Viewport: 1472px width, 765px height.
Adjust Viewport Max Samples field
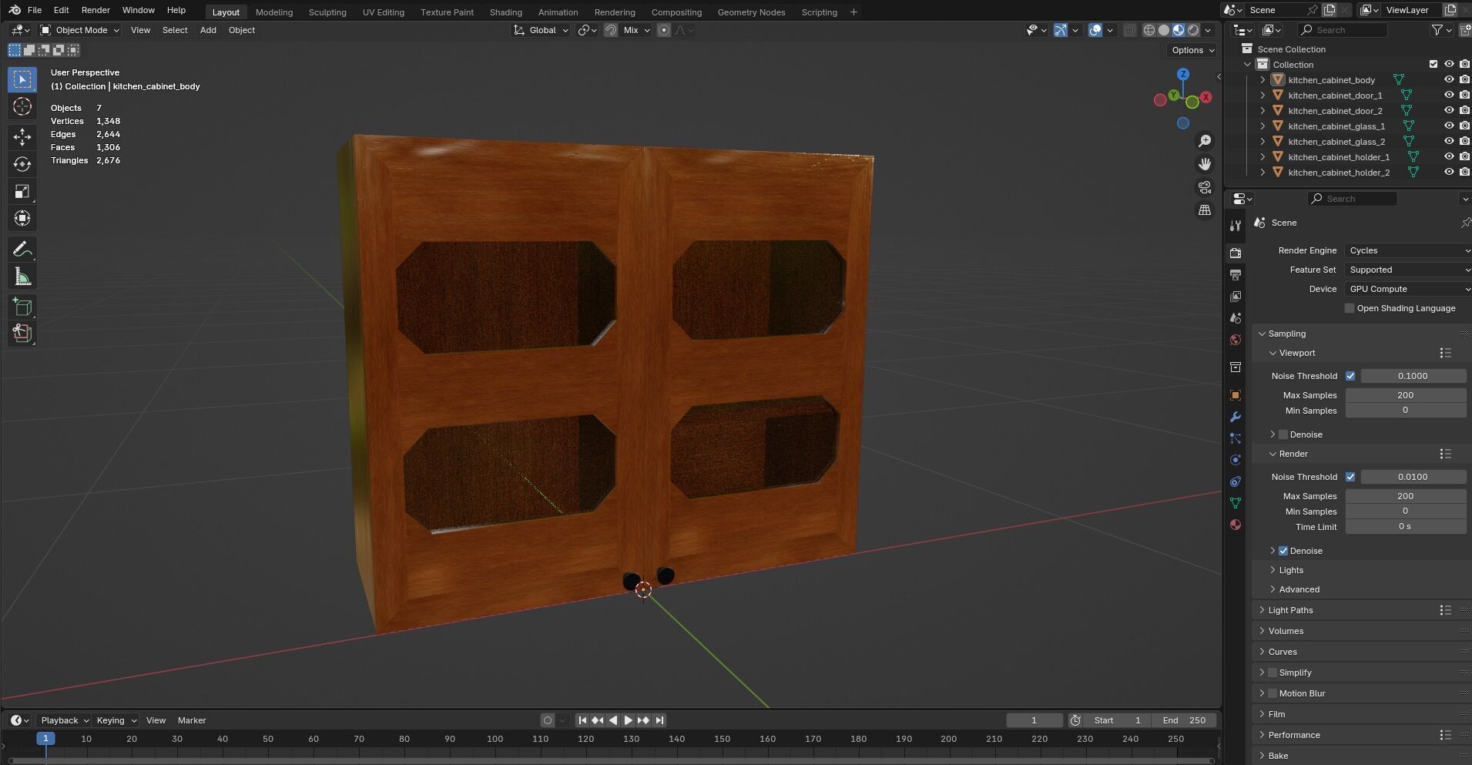click(x=1405, y=395)
